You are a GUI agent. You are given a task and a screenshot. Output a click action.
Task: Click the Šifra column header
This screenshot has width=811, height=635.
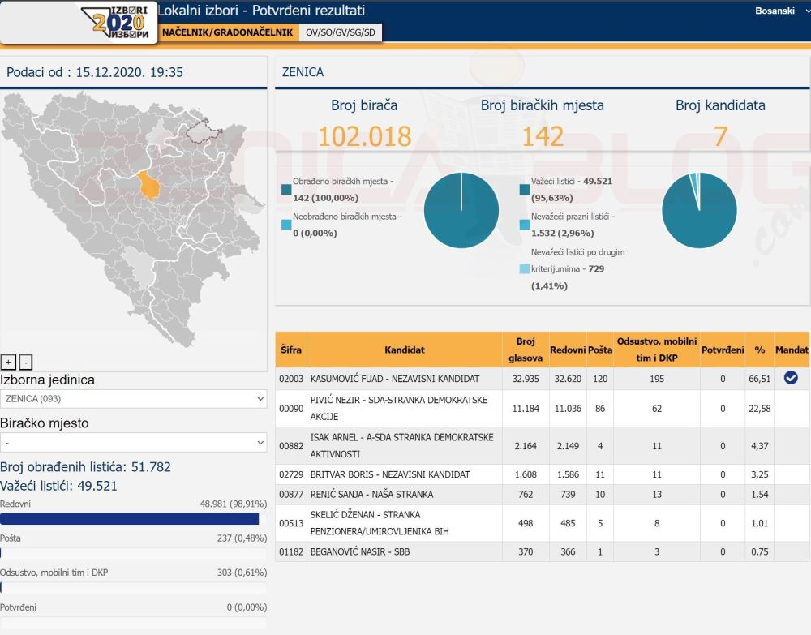coord(291,350)
